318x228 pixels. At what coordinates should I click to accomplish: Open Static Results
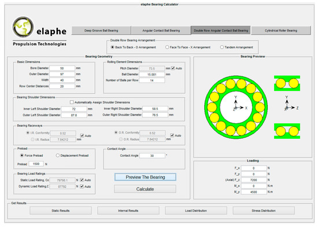click(x=61, y=211)
